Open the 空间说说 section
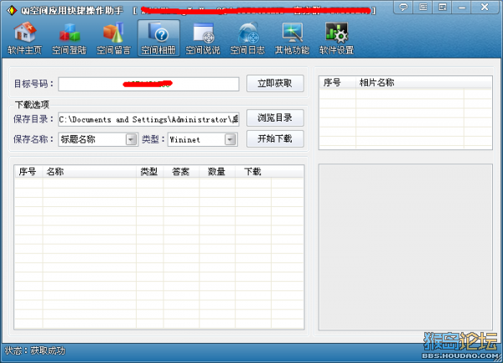This screenshot has width=503, height=363. click(203, 38)
